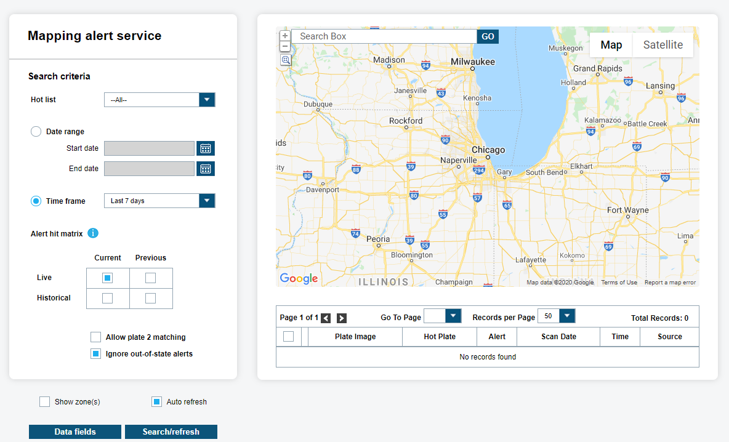
Task: Click the map zoom out minus icon
Action: click(x=285, y=47)
